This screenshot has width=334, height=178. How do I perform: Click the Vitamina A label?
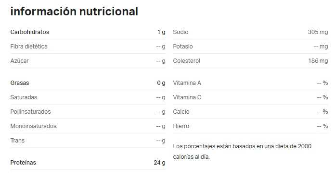tap(187, 83)
